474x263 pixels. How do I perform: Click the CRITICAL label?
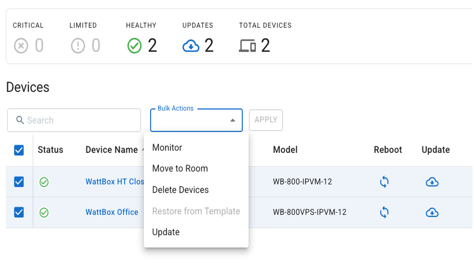click(28, 25)
